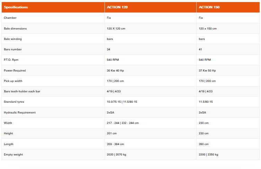Select the 217 - 244 | 232 - 244 cm cell
Image resolution: width=261 pixels, height=169 pixels.
124,123
